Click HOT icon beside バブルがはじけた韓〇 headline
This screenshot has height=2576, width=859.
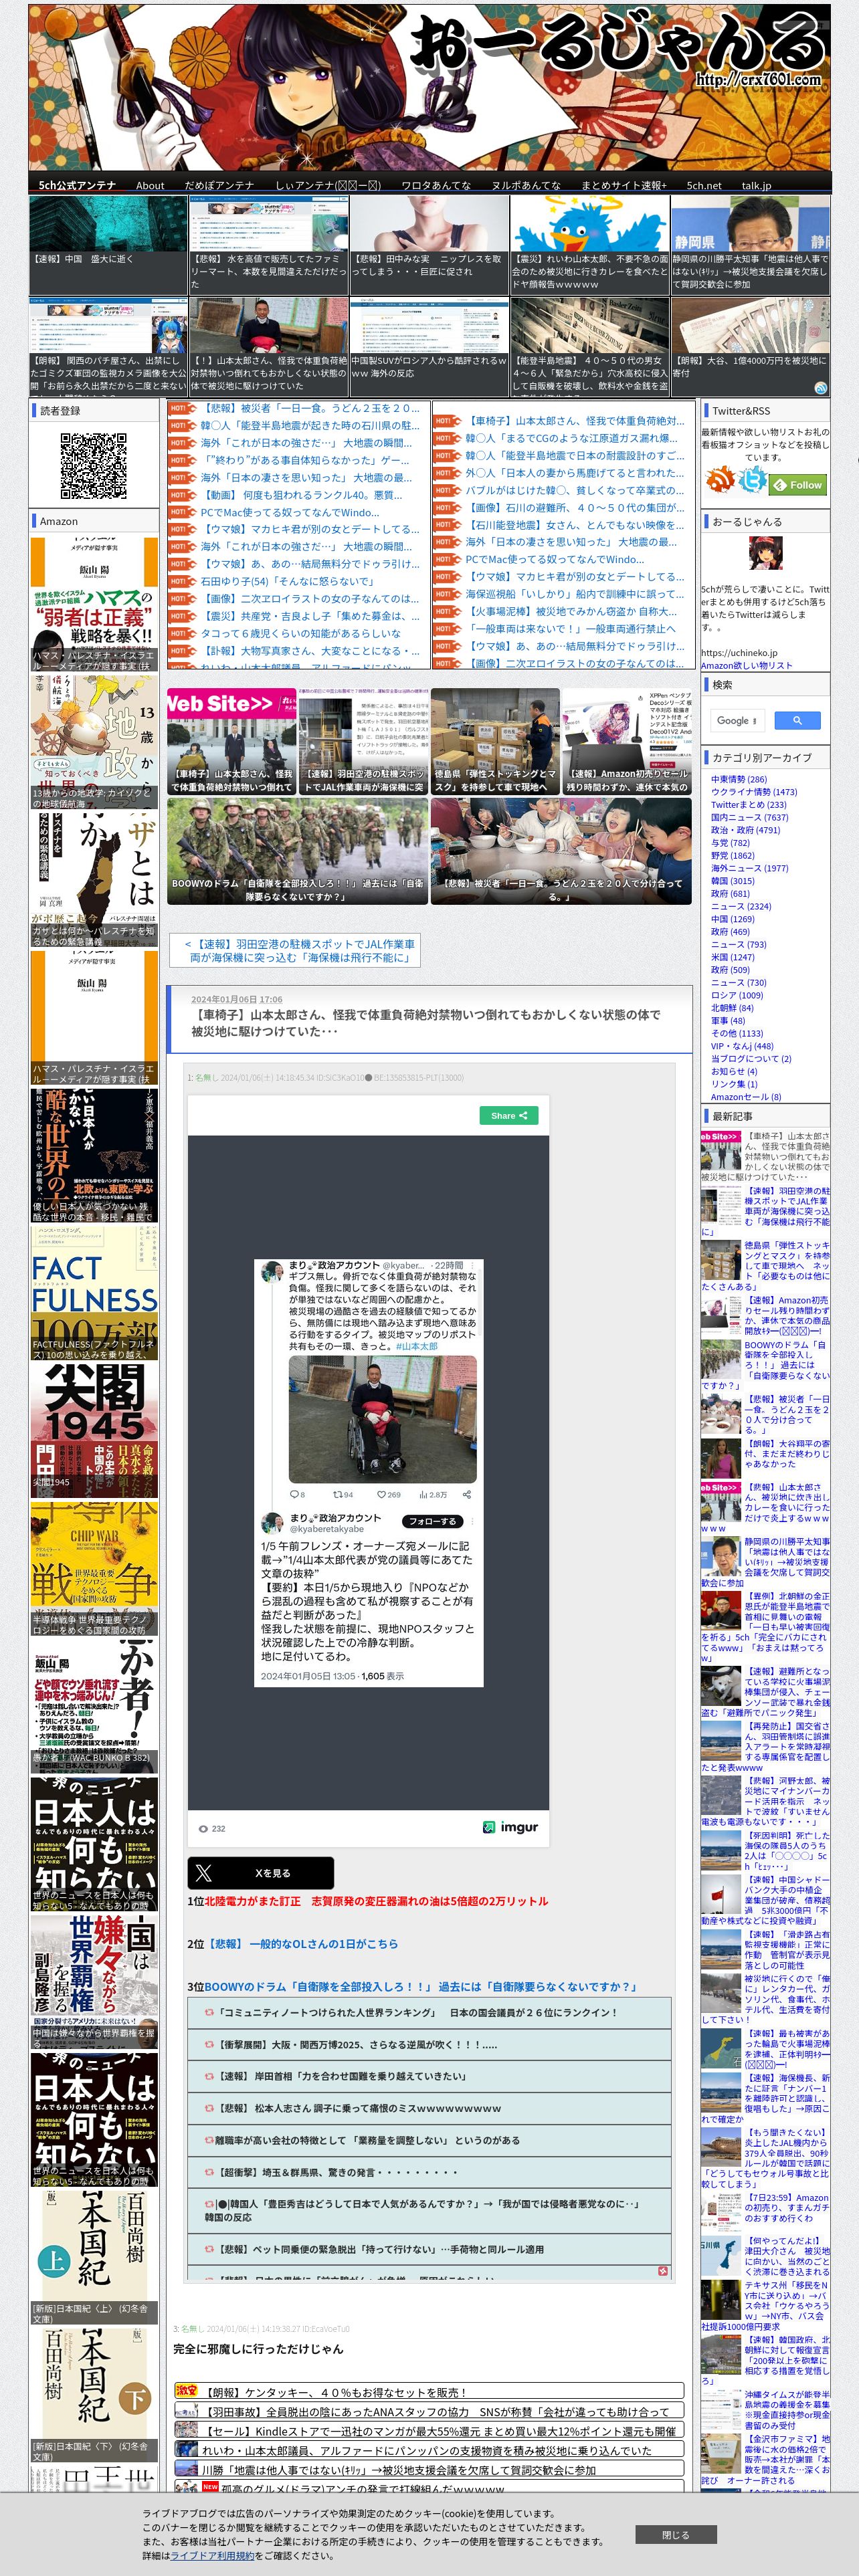tap(447, 491)
